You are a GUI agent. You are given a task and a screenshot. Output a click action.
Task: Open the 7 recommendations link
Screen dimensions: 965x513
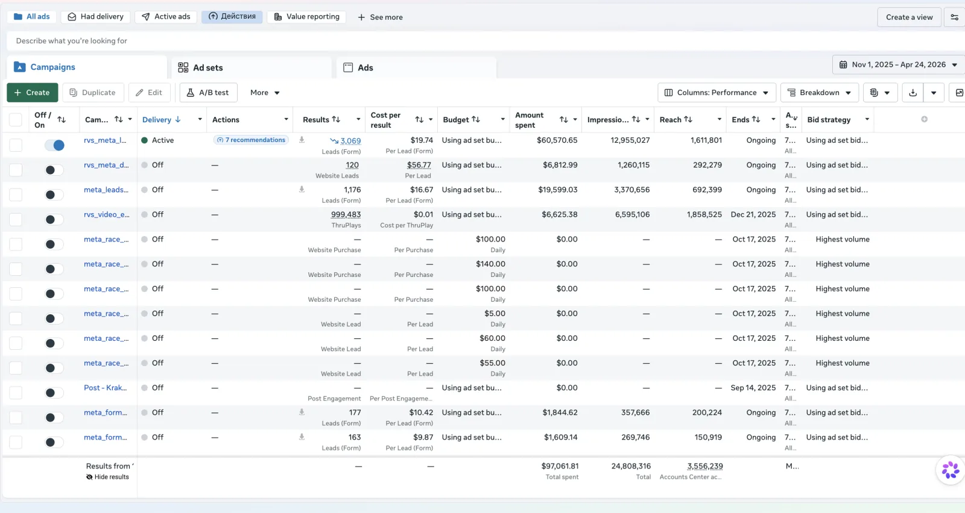coord(251,140)
